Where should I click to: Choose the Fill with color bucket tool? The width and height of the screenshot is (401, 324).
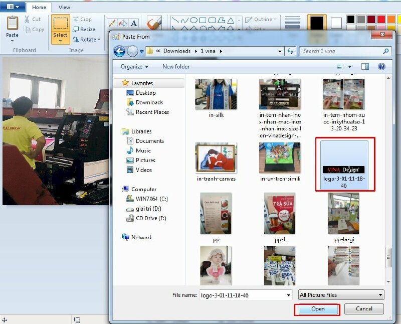123,23
